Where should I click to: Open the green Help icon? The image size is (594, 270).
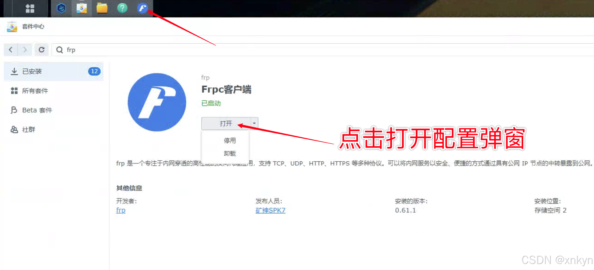pos(122,8)
